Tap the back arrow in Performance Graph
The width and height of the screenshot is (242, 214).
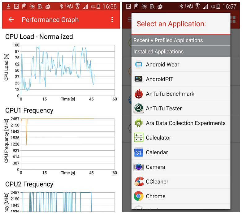(11, 20)
